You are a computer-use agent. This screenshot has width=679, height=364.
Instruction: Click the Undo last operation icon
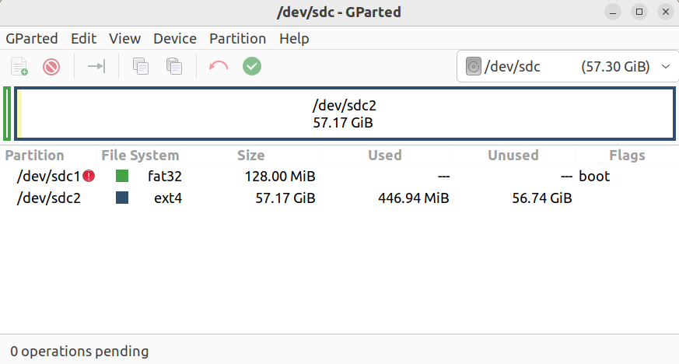[x=219, y=67]
